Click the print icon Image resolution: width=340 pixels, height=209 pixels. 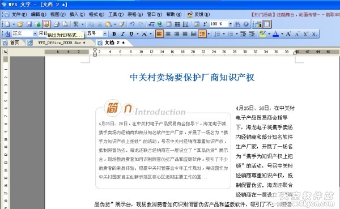pyautogui.click(x=57, y=24)
